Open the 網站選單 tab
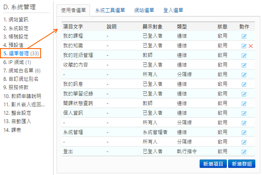 click(144, 10)
